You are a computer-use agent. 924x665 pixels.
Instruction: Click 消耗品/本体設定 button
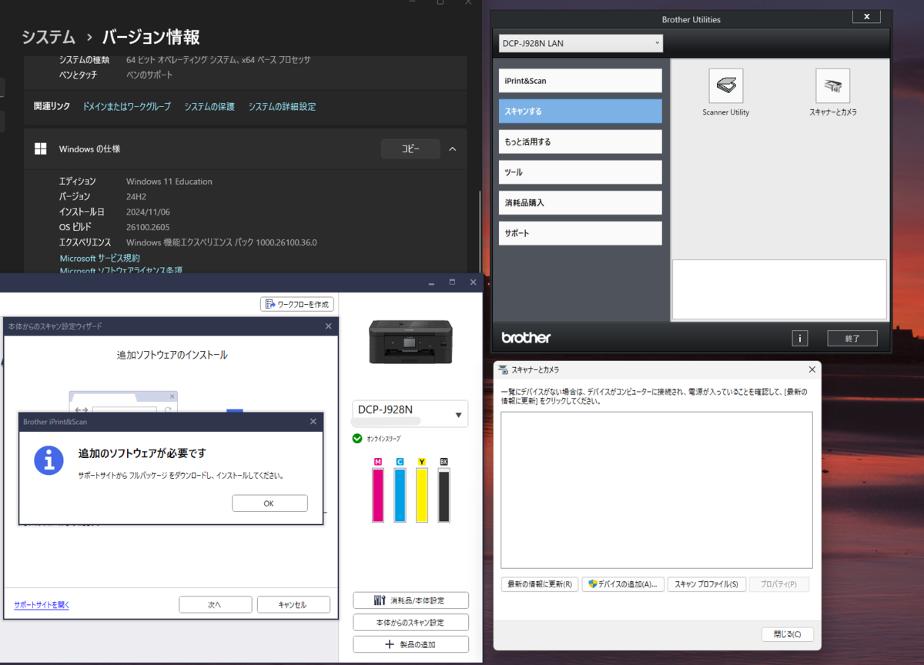410,600
